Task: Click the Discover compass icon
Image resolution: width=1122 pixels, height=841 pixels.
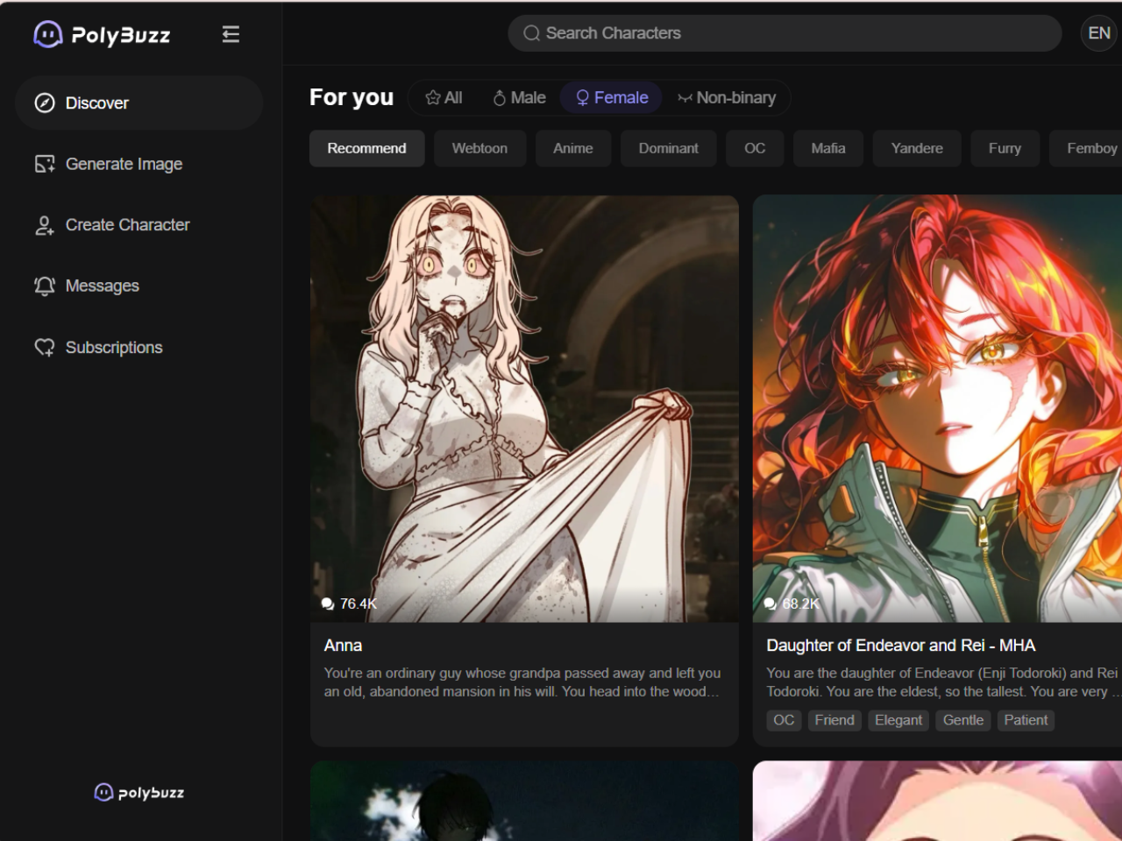Action: [x=45, y=103]
